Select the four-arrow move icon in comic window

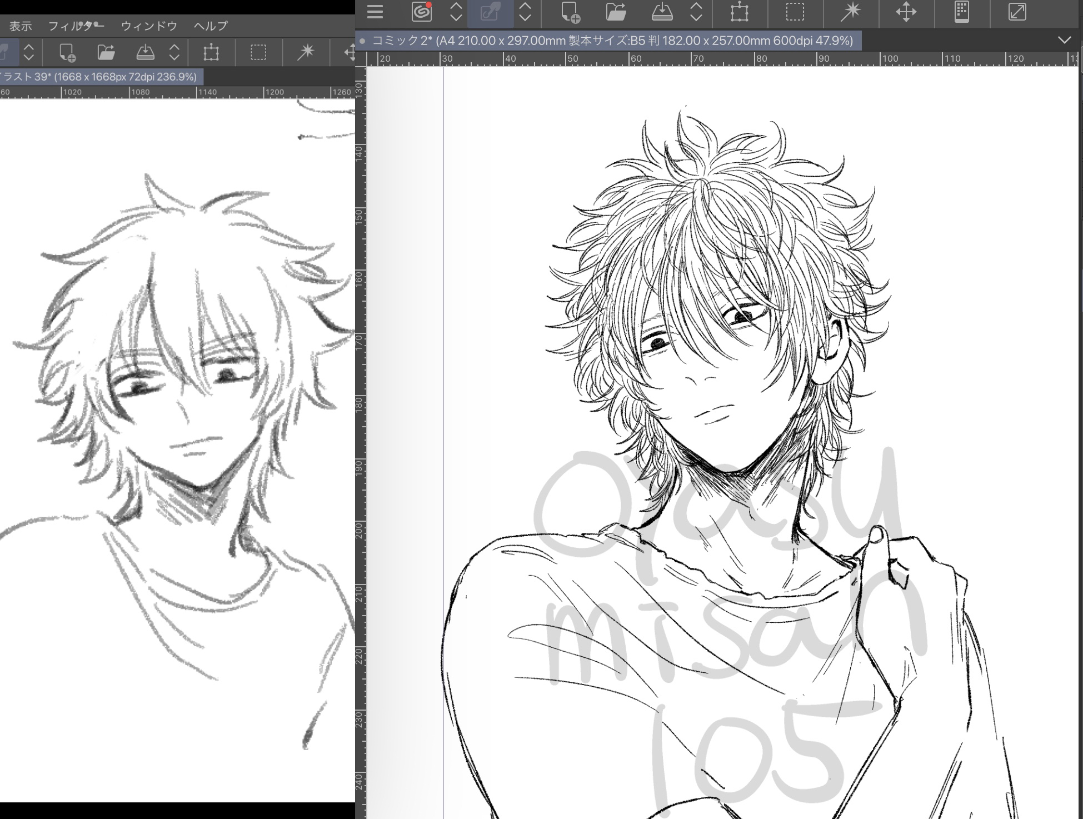point(906,12)
